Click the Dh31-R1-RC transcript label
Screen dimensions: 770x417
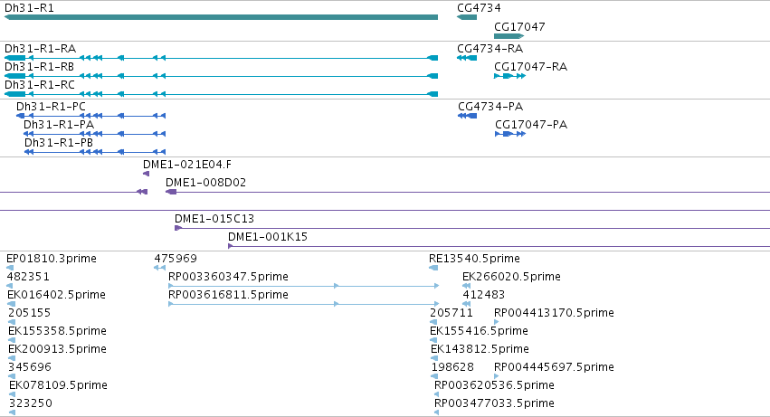point(40,85)
